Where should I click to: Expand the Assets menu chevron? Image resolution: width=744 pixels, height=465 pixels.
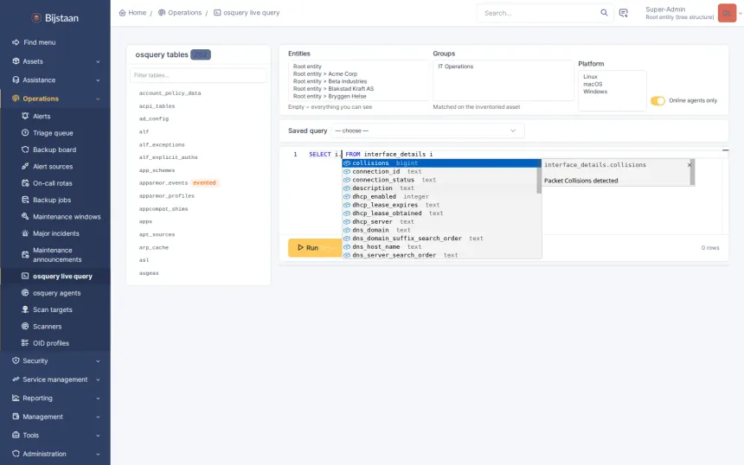tap(98, 61)
